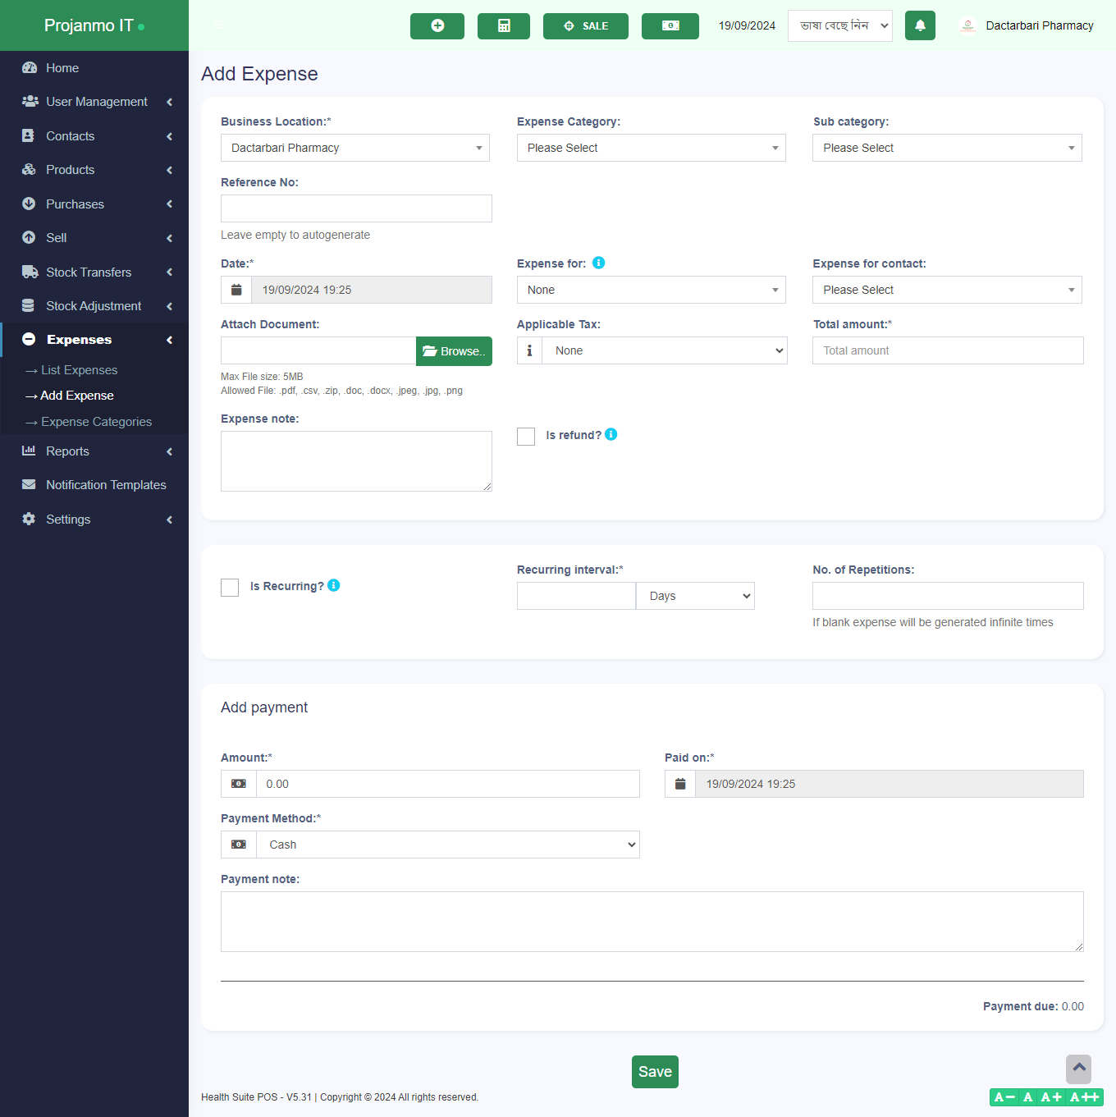Click the calendar icon beside the Date field

[236, 289]
